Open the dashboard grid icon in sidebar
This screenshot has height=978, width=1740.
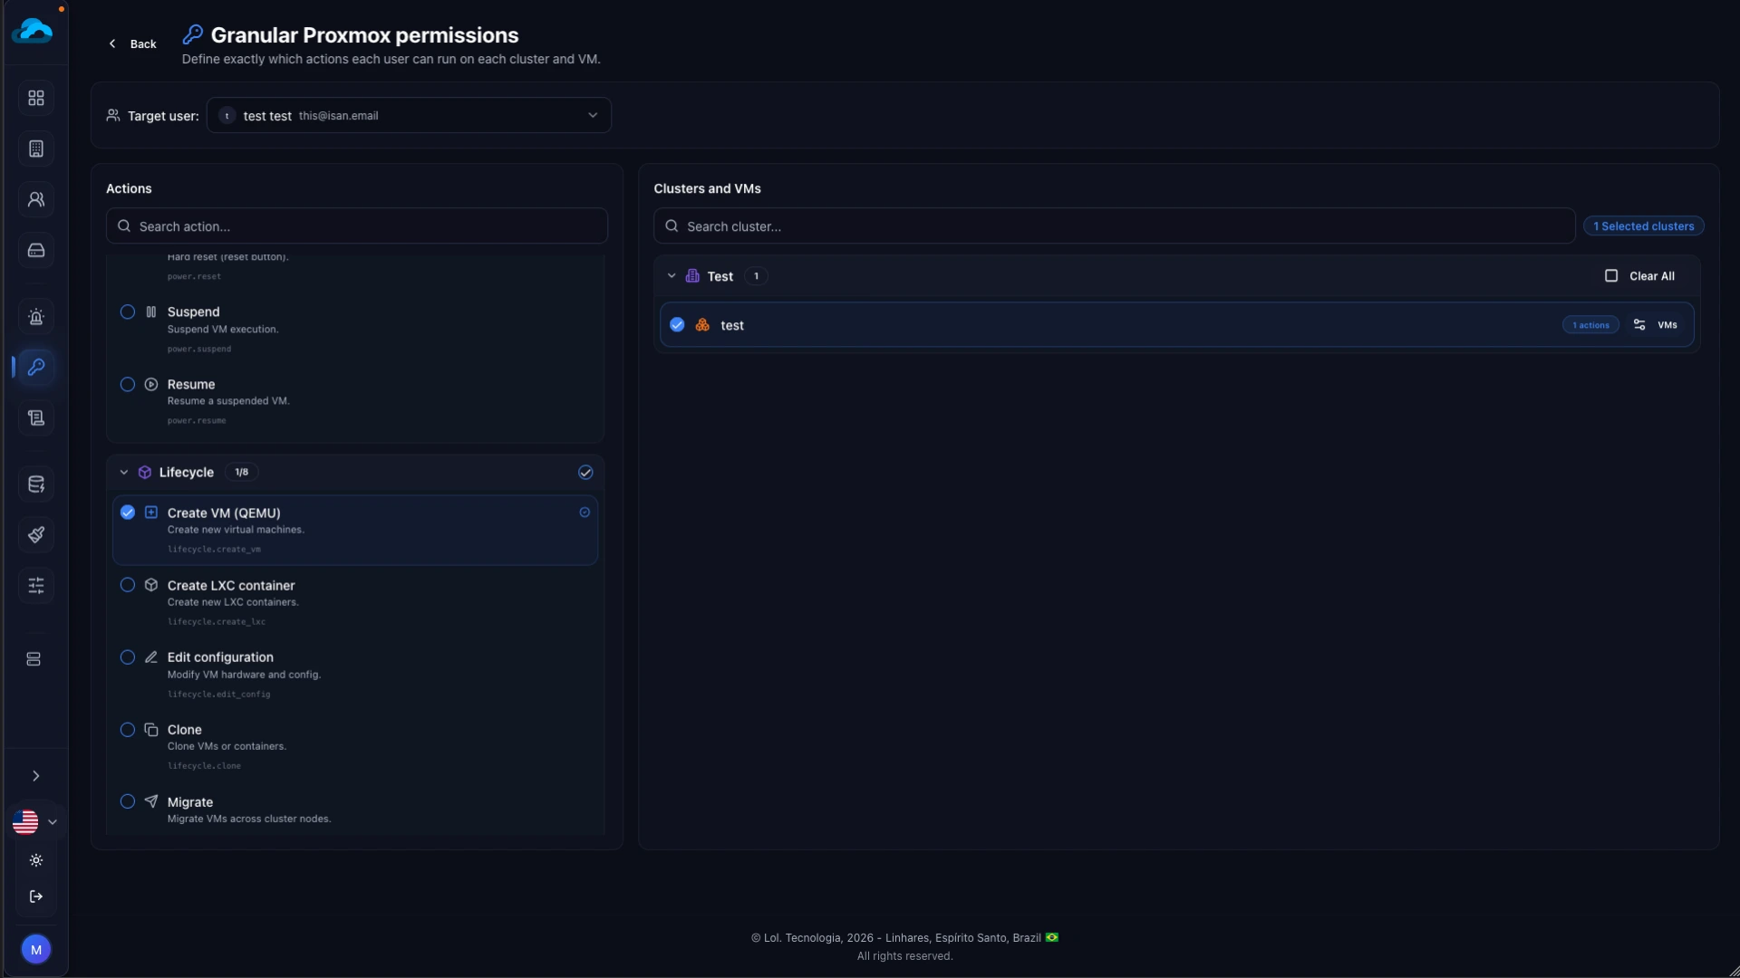(x=36, y=98)
